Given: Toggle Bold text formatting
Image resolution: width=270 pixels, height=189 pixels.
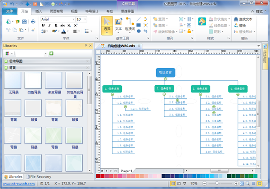Looking at the screenshot, I should pyautogui.click(x=44, y=26).
